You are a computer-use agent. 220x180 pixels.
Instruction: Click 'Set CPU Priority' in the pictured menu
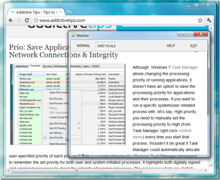58,124
